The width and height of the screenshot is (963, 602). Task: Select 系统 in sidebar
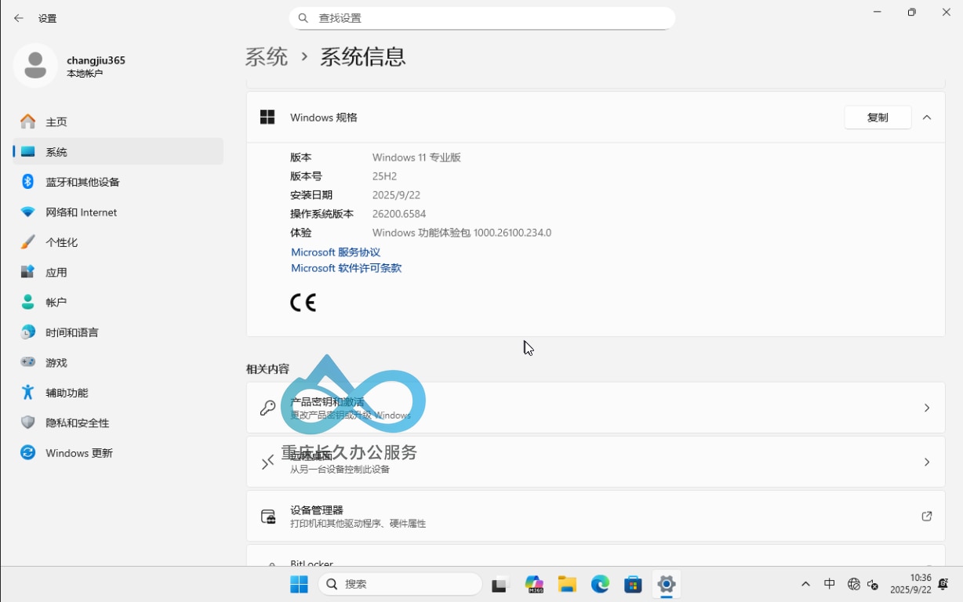(x=118, y=152)
